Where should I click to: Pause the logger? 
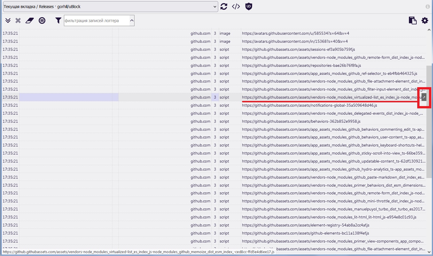point(42,20)
